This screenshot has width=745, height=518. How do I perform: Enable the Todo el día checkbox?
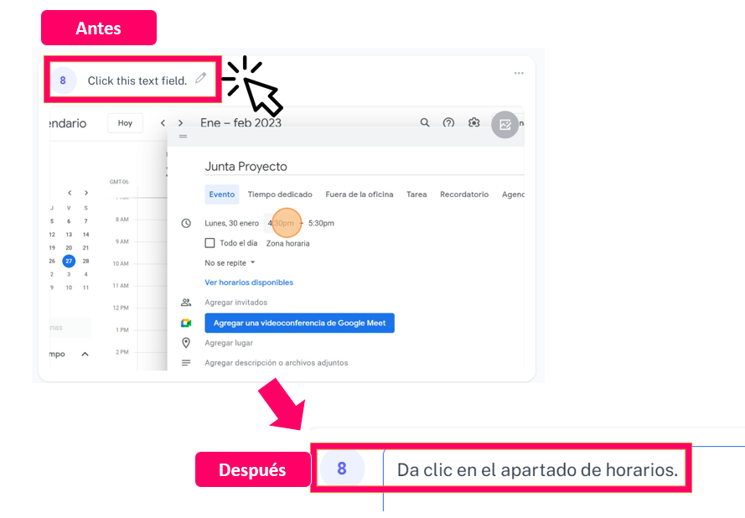pos(210,243)
